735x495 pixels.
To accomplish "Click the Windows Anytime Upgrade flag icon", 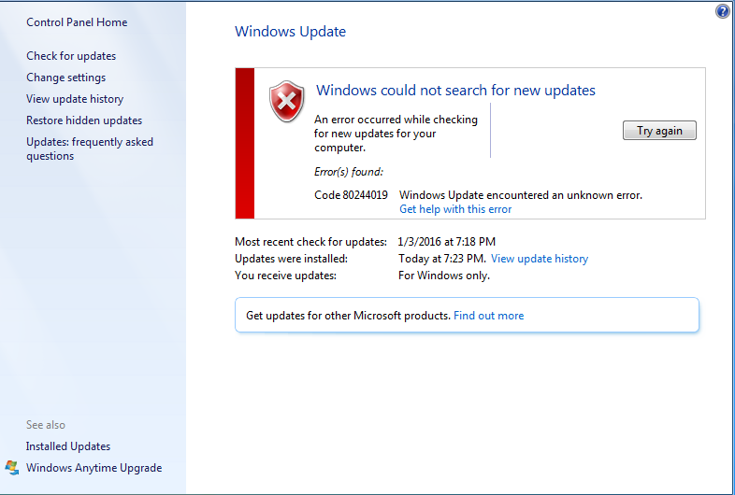I will [12, 467].
